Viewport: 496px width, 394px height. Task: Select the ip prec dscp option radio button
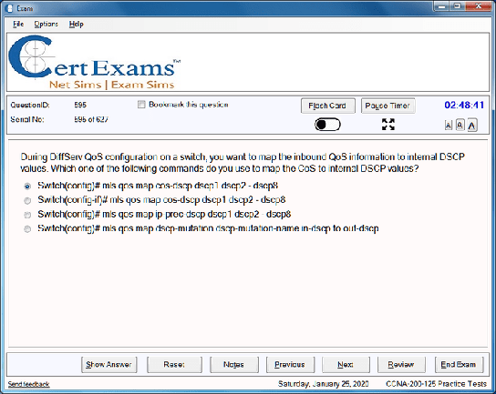(x=27, y=215)
